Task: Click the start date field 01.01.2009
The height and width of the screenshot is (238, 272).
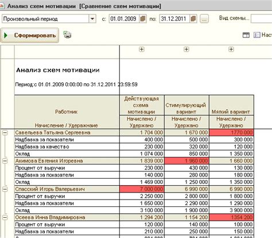Action: (124, 19)
